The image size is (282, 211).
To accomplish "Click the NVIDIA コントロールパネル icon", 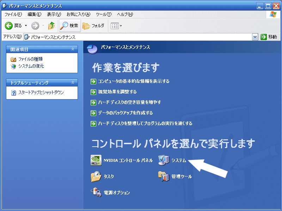I will point(96,160).
